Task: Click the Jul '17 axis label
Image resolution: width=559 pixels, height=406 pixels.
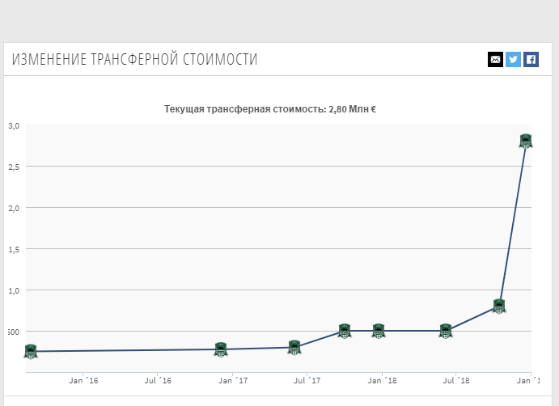Action: [307, 381]
